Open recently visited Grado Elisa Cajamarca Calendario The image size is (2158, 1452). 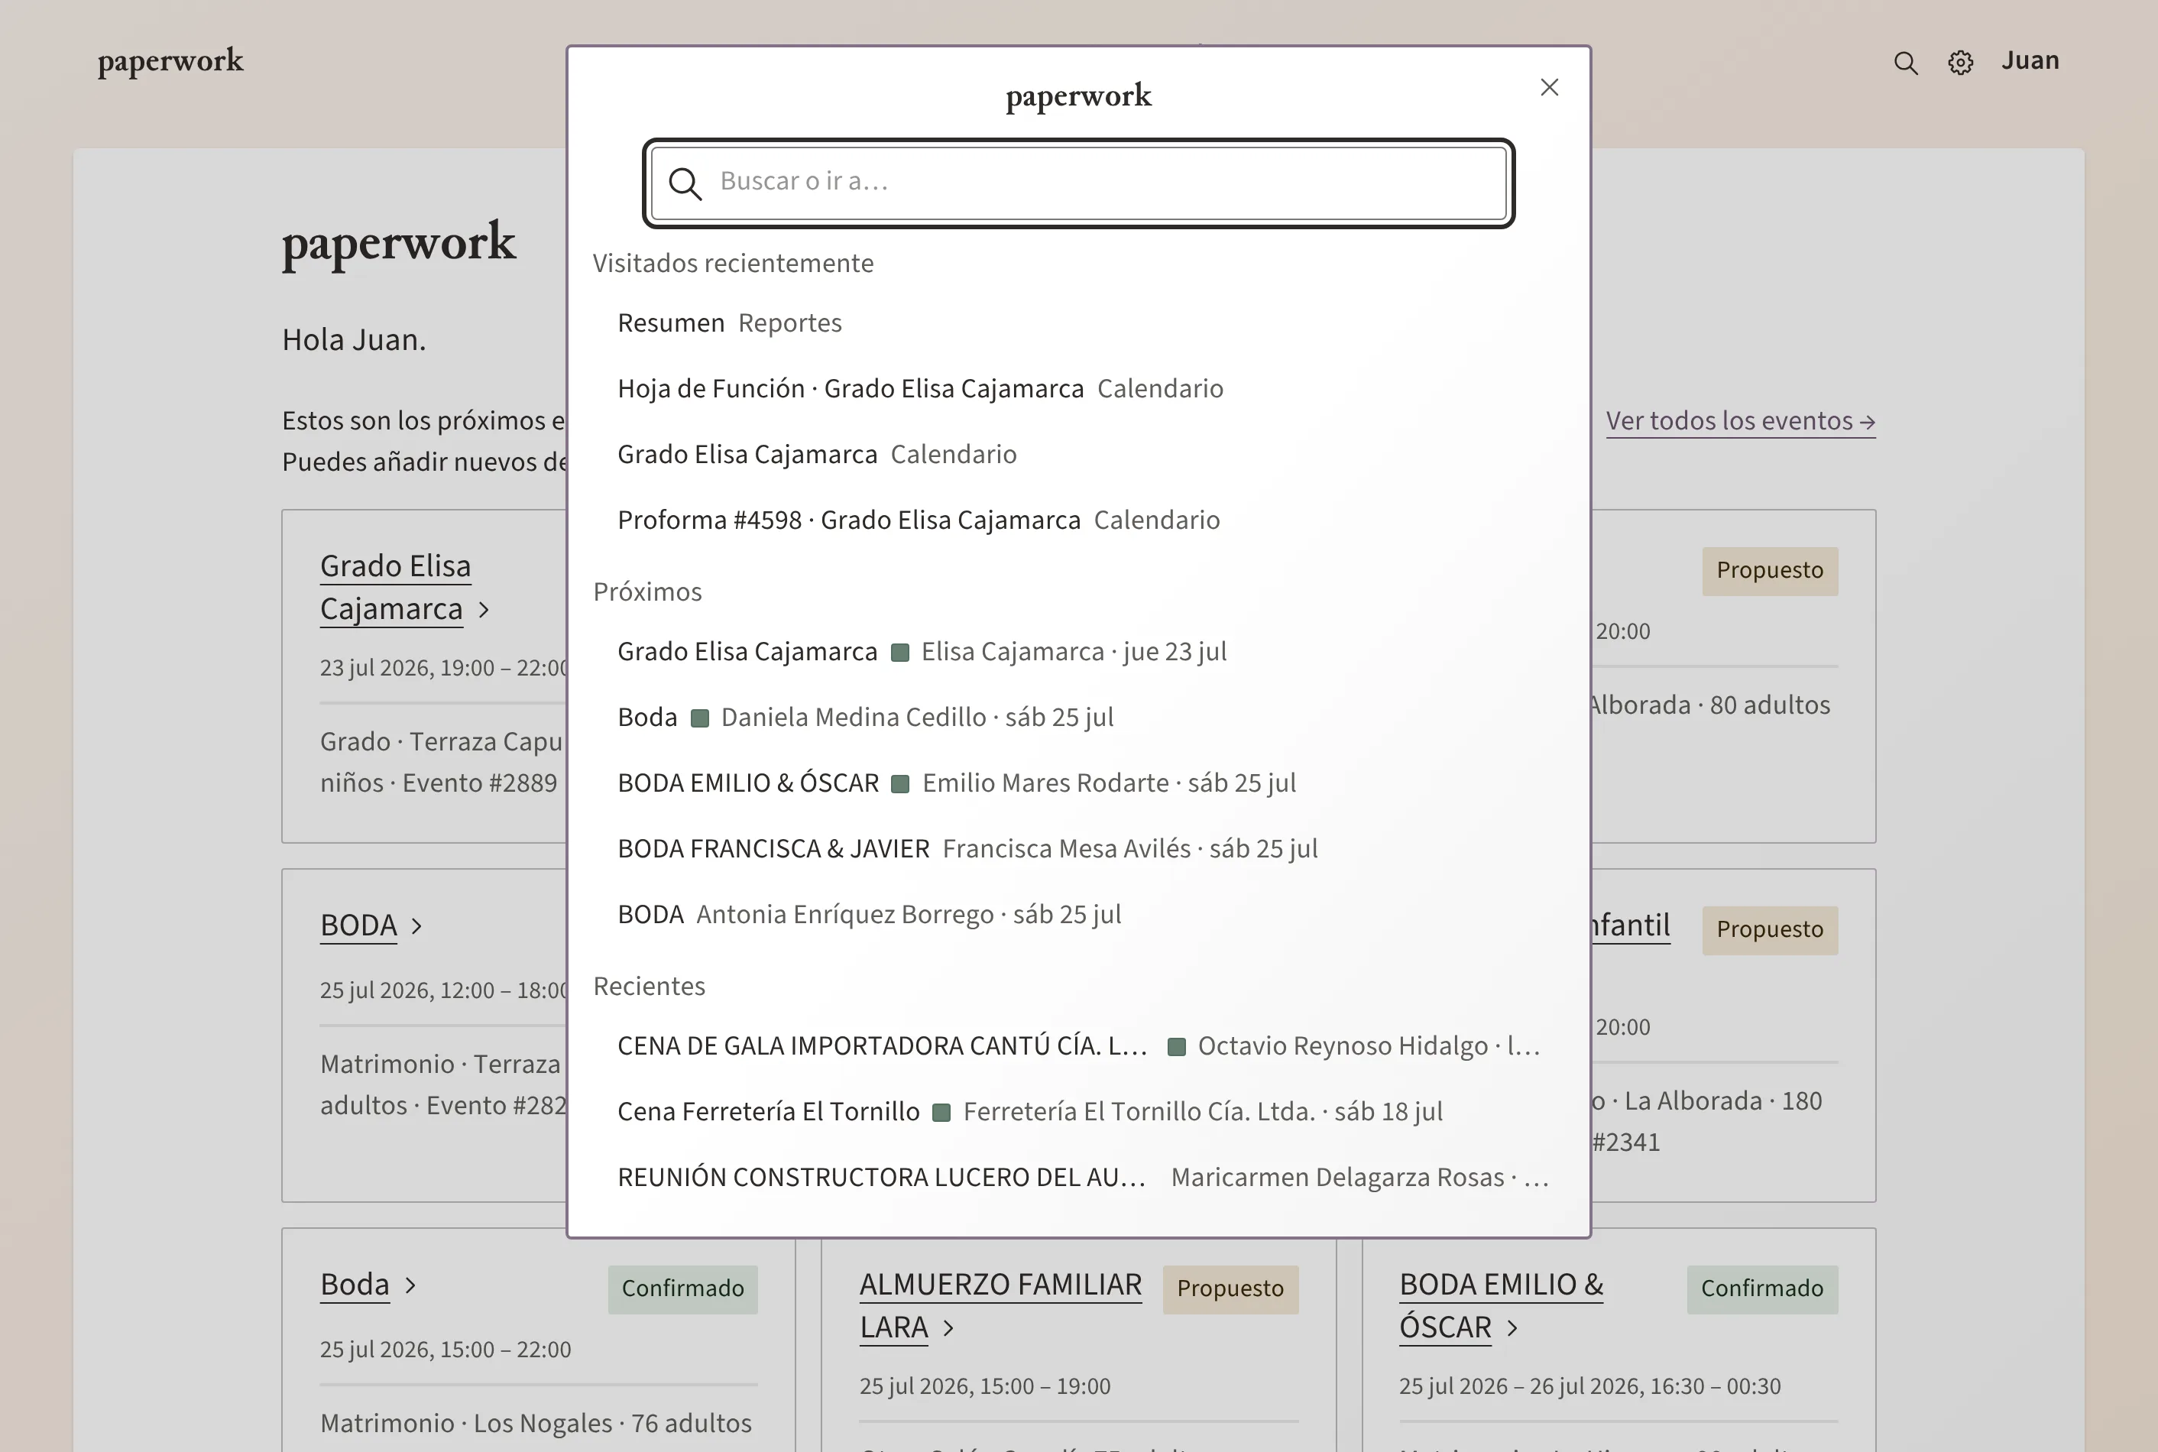pos(1078,455)
